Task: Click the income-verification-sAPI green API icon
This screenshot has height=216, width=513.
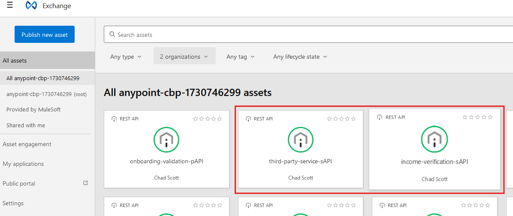Action: pyautogui.click(x=435, y=140)
